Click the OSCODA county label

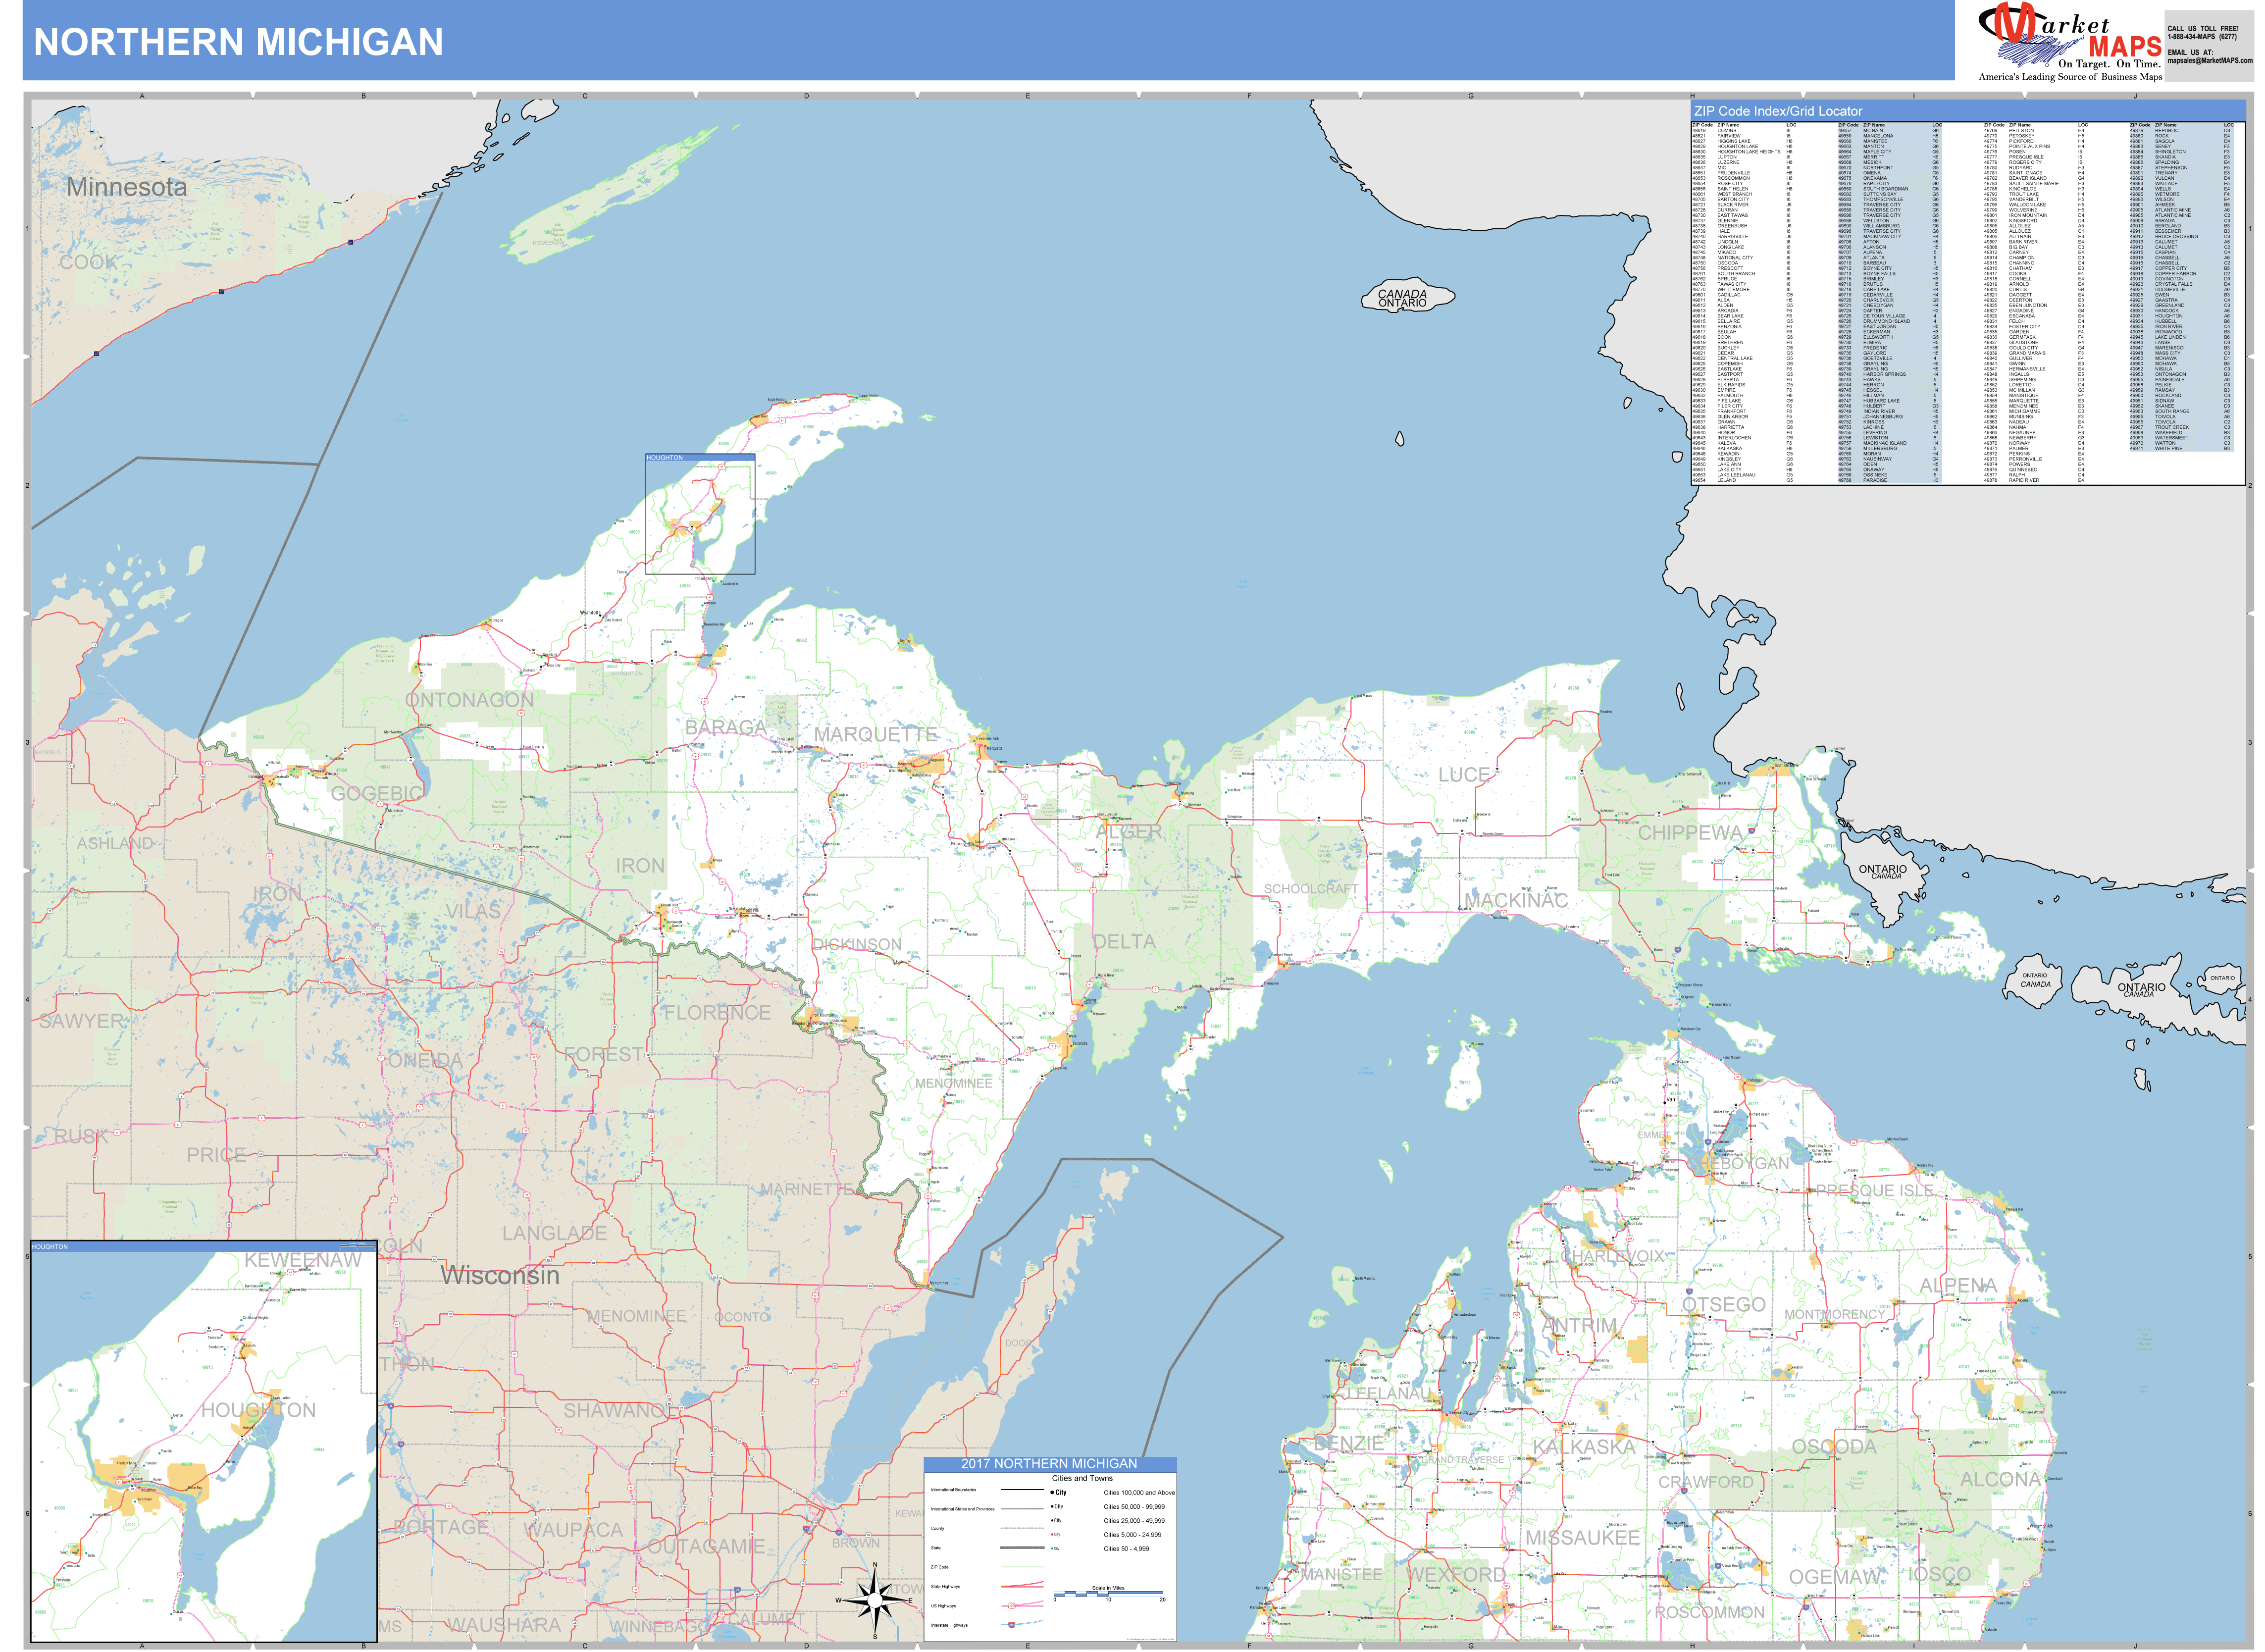[1834, 1447]
